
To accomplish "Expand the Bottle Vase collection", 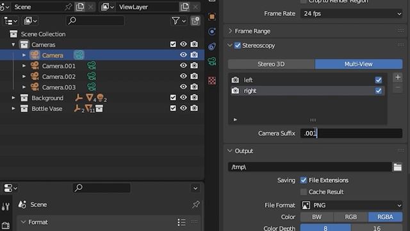I will [13, 108].
